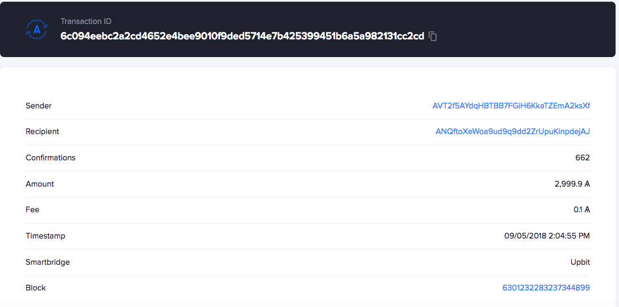Click the Amount row label
This screenshot has height=307, width=619.
[x=40, y=184]
